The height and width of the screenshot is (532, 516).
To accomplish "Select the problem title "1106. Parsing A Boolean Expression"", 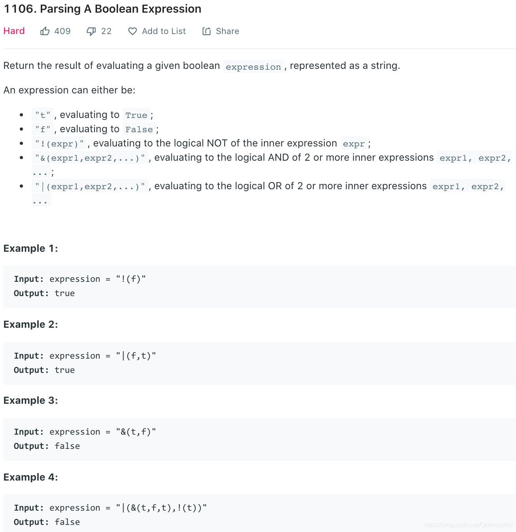I will pos(102,9).
